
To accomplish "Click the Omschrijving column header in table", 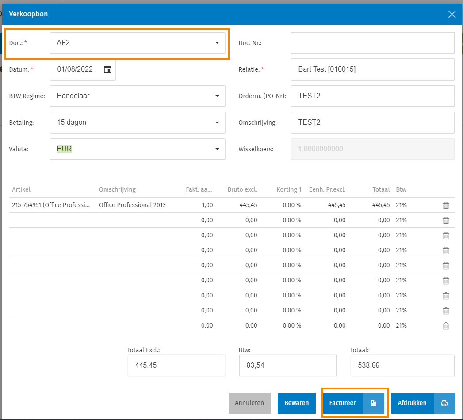I will click(x=117, y=189).
